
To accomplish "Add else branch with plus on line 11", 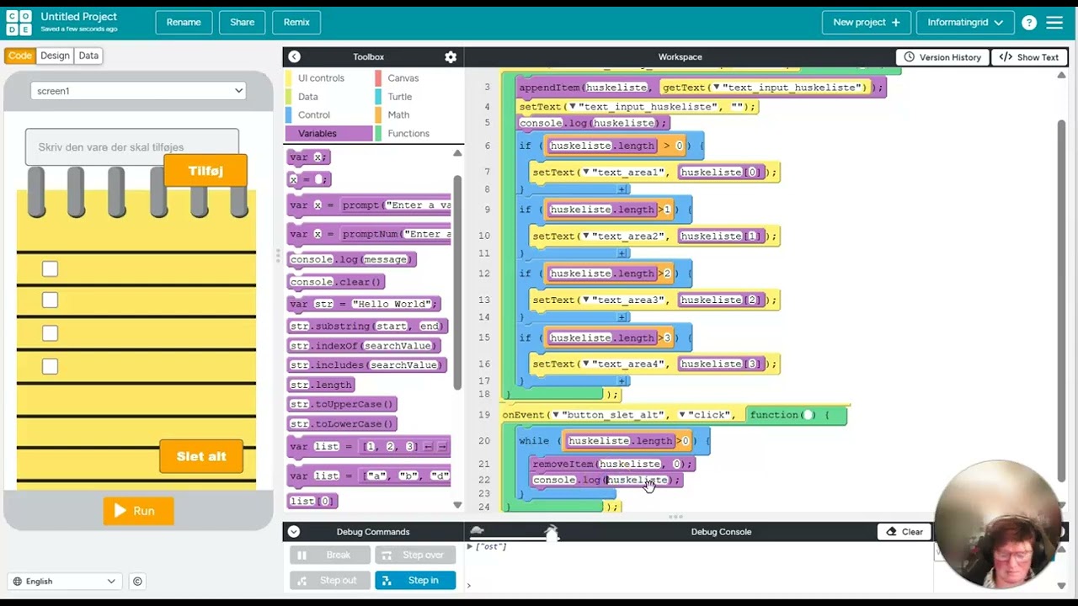I will pos(622,253).
